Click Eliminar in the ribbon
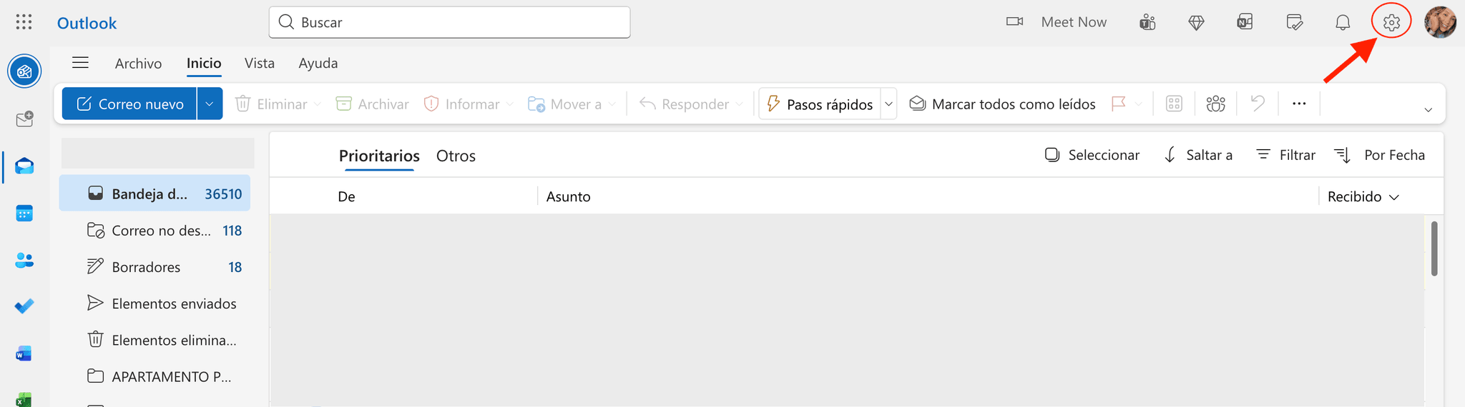The image size is (1465, 407). point(271,104)
